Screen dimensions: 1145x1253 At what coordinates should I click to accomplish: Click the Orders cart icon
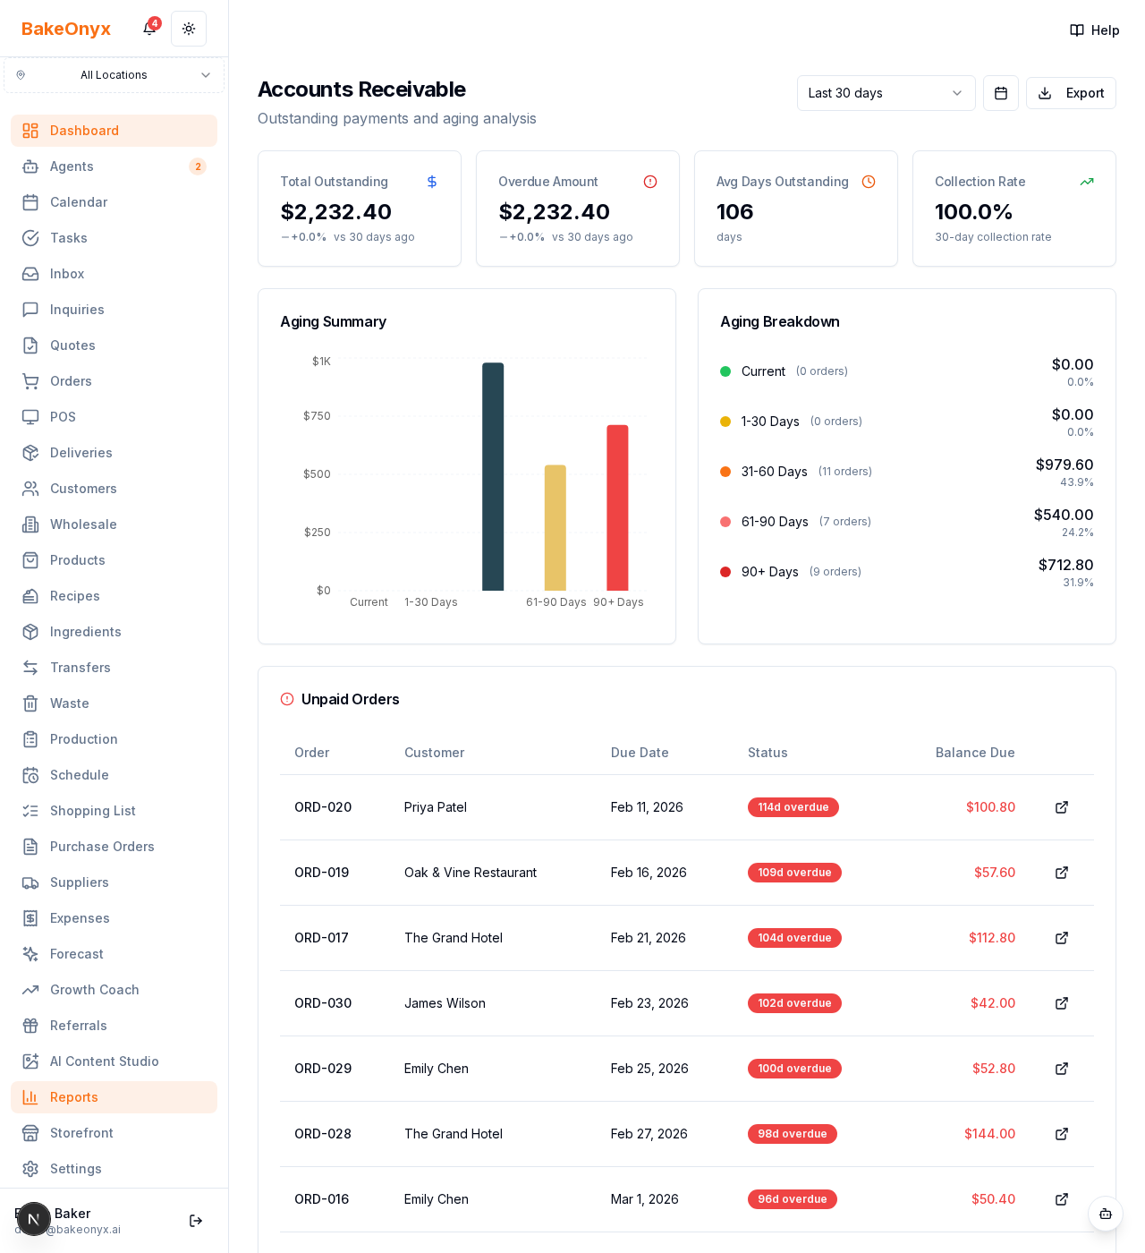click(30, 381)
